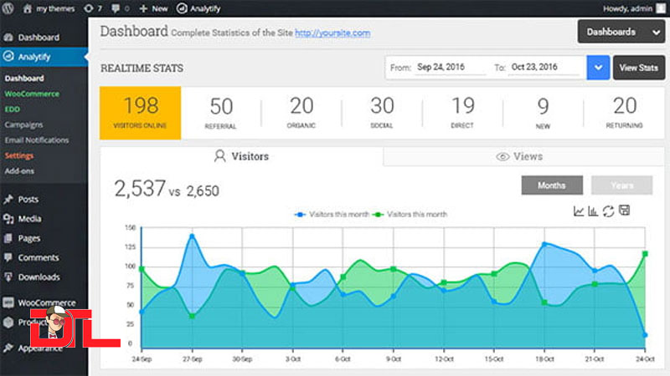The image size is (670, 376).
Task: Click the WordPress logo in admin bar
Action: pos(8,8)
